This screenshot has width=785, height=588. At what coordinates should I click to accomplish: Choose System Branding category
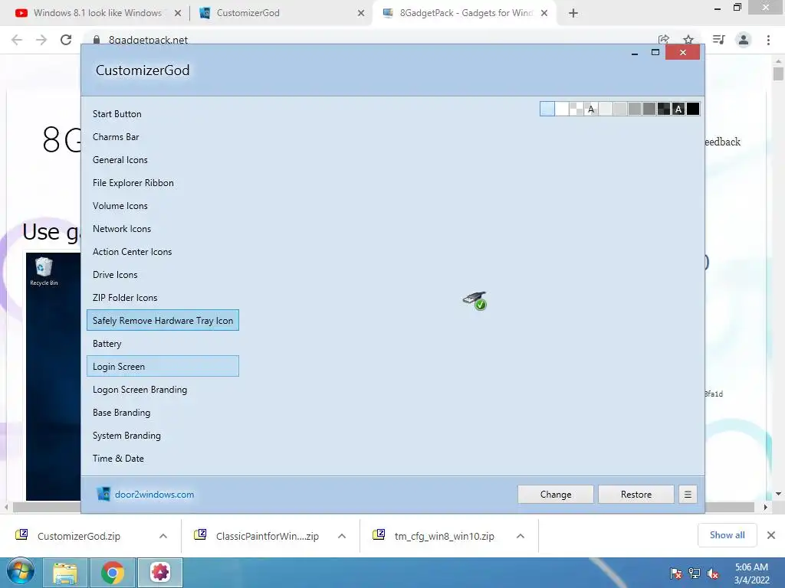pos(163,436)
